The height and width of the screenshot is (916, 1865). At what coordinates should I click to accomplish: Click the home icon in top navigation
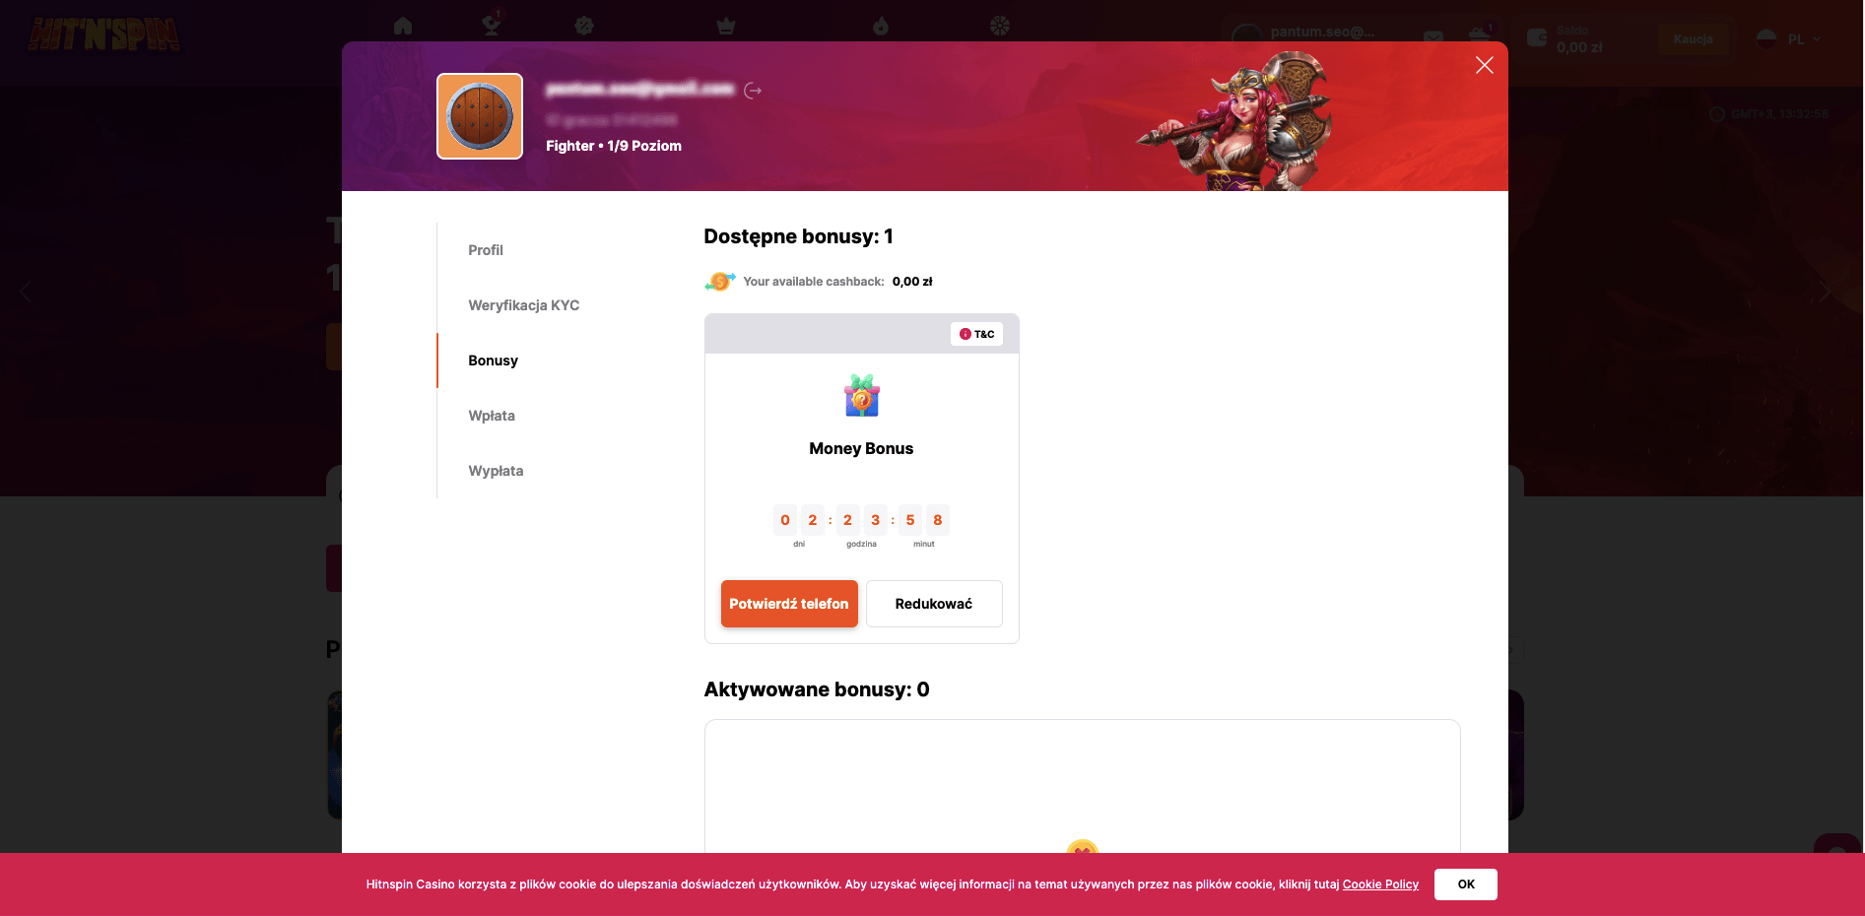click(x=403, y=26)
